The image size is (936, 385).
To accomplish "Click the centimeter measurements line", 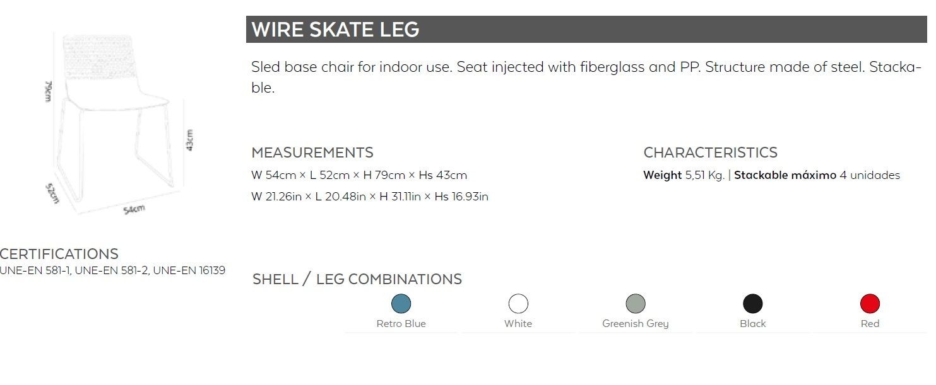I will tap(359, 175).
